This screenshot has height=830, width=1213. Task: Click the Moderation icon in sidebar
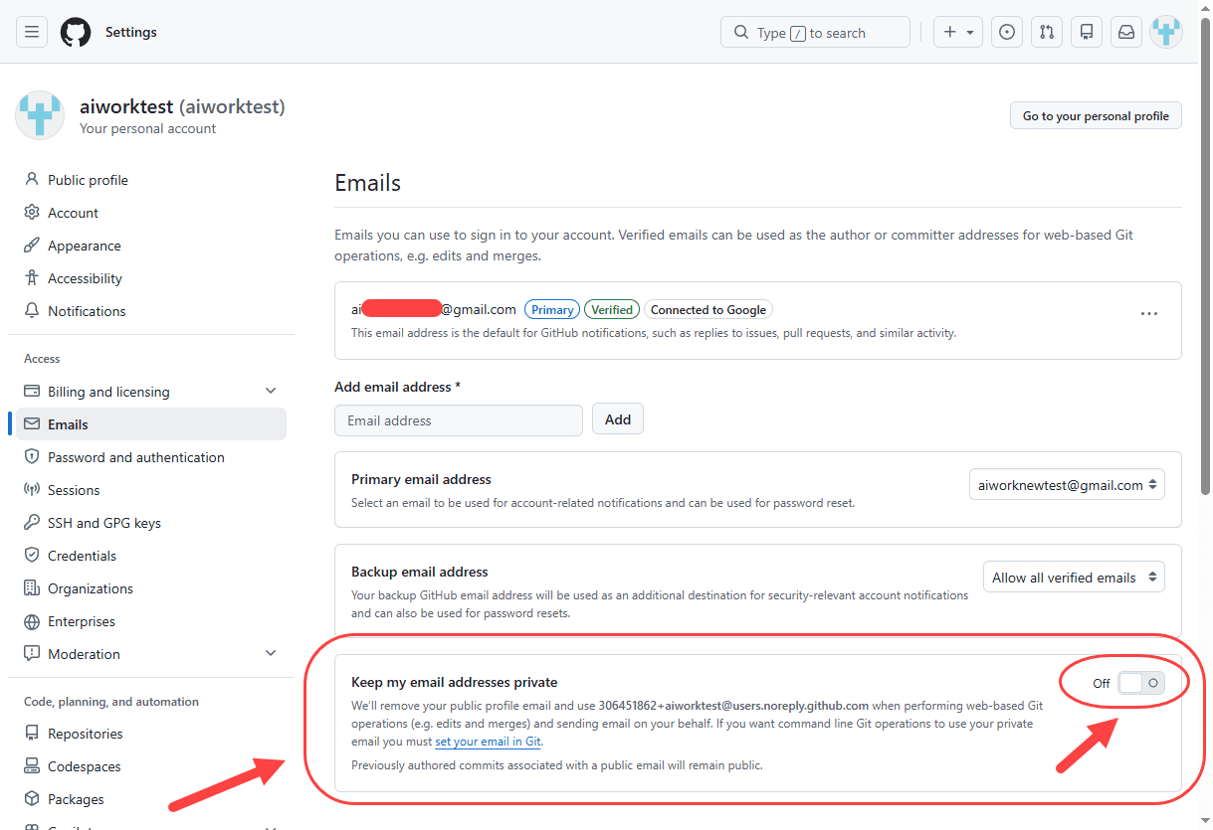[32, 654]
